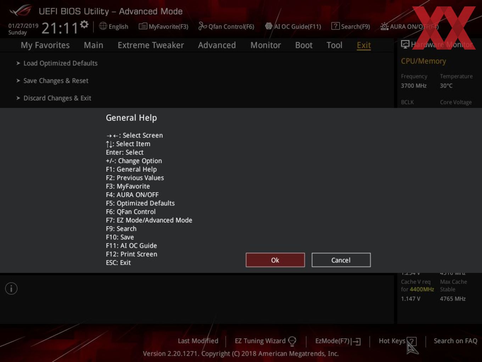482x362 pixels.
Task: Click the AURA light bulb icon
Action: coord(384,26)
